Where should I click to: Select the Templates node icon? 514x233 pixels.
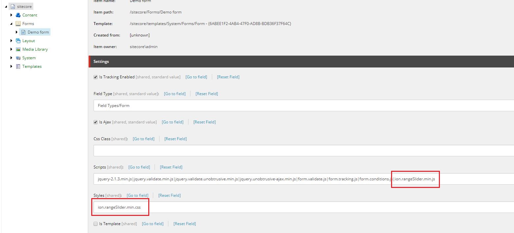(17, 66)
